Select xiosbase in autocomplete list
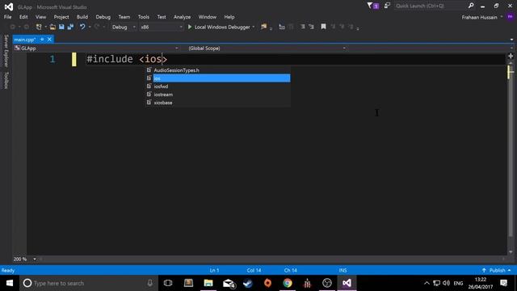Viewport: 517px width, 291px height. tap(218, 103)
